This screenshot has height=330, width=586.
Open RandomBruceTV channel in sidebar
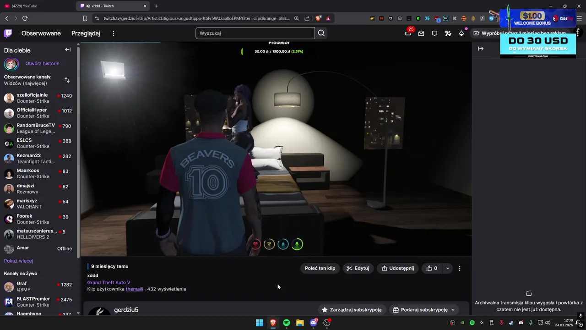tap(38, 128)
